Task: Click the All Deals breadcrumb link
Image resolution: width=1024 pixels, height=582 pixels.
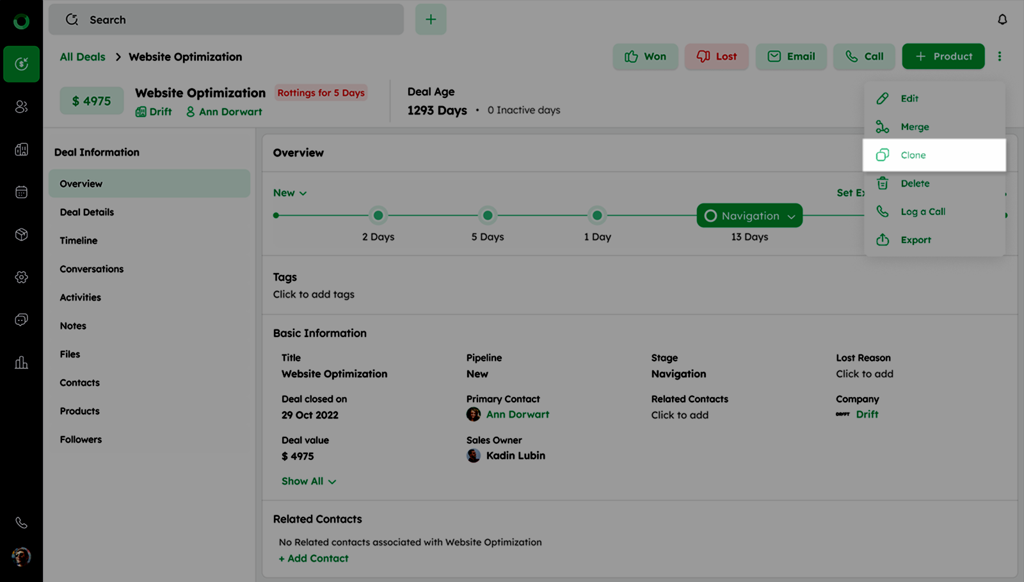Action: tap(83, 57)
